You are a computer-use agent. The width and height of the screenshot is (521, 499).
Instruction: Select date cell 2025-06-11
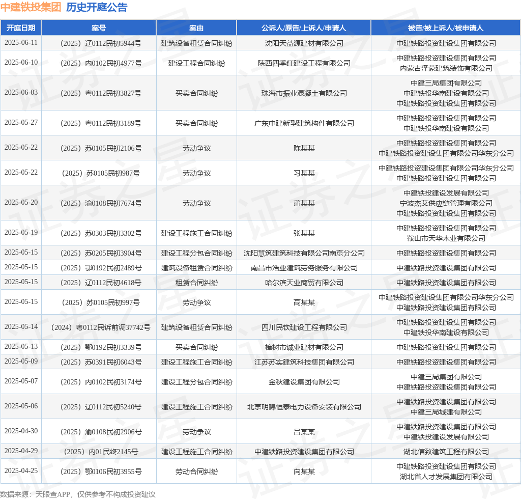coord(21,43)
